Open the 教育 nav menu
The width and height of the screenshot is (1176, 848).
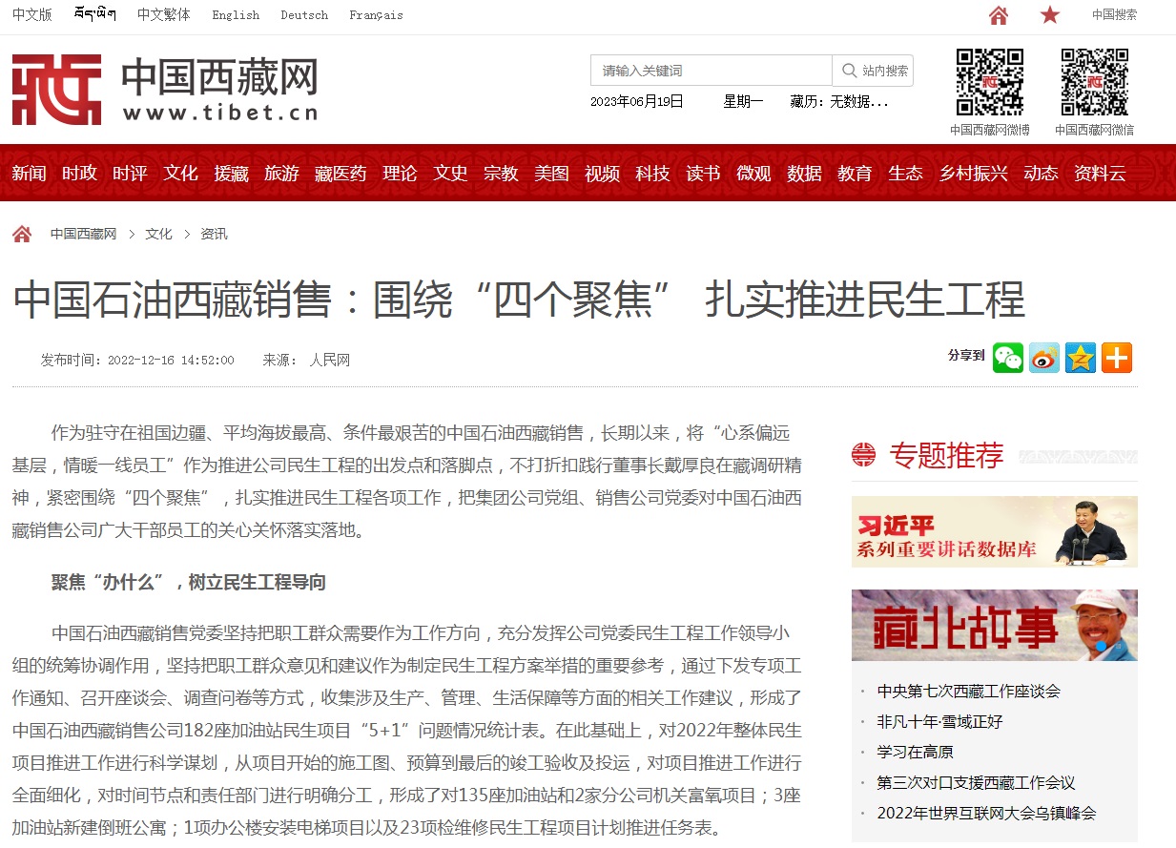(856, 173)
